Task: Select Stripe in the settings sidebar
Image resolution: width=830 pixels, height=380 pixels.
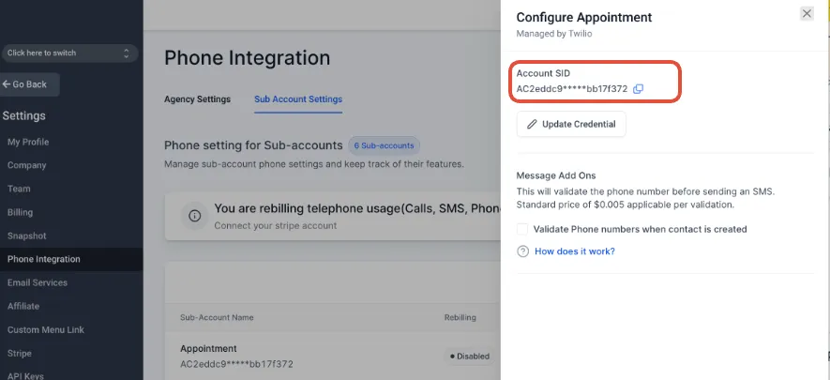Action: click(x=20, y=354)
